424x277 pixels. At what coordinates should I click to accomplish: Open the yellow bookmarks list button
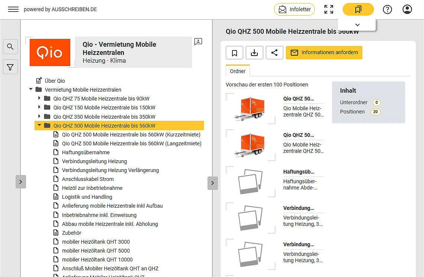coord(358,9)
